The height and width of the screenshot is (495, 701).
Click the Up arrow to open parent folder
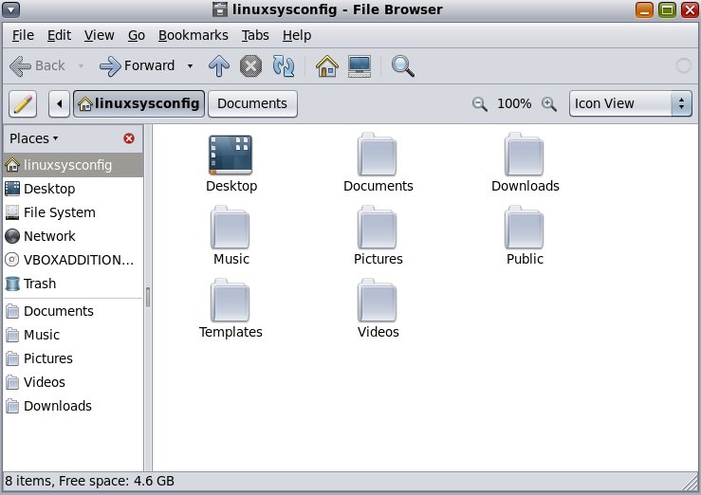219,65
